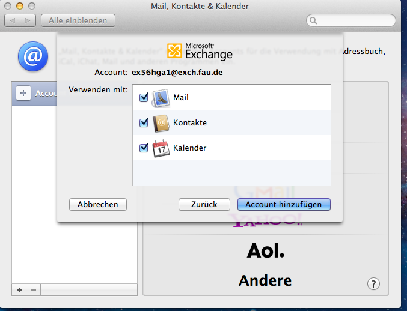Open help with the question mark icon
The width and height of the screenshot is (407, 311).
pyautogui.click(x=373, y=284)
